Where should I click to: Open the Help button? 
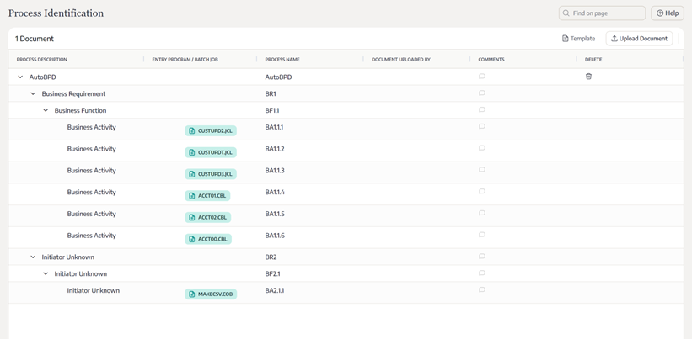667,13
